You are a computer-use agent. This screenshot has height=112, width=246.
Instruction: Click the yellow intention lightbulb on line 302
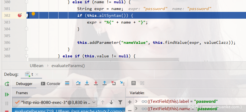point(33,14)
